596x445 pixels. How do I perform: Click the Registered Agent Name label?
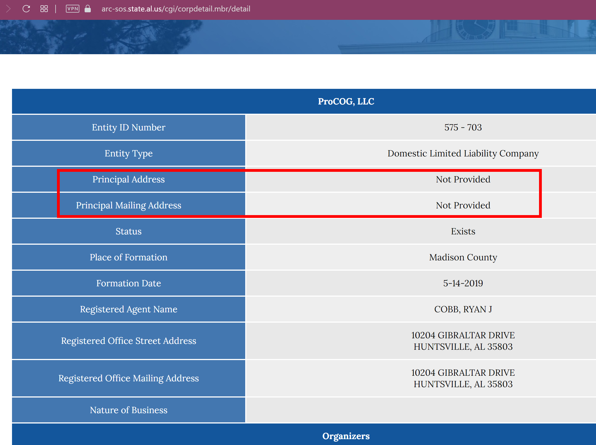[x=128, y=309]
